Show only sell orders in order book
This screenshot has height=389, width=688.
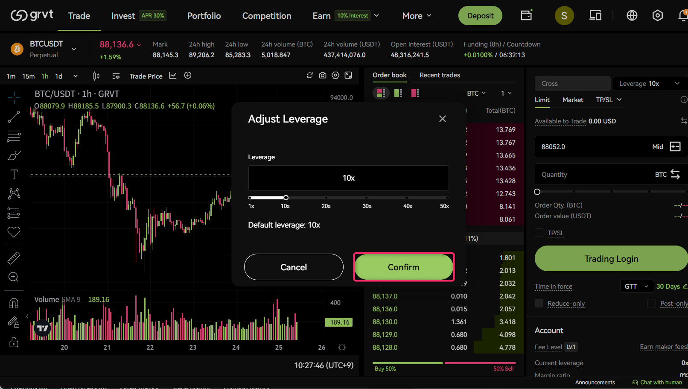click(x=415, y=93)
